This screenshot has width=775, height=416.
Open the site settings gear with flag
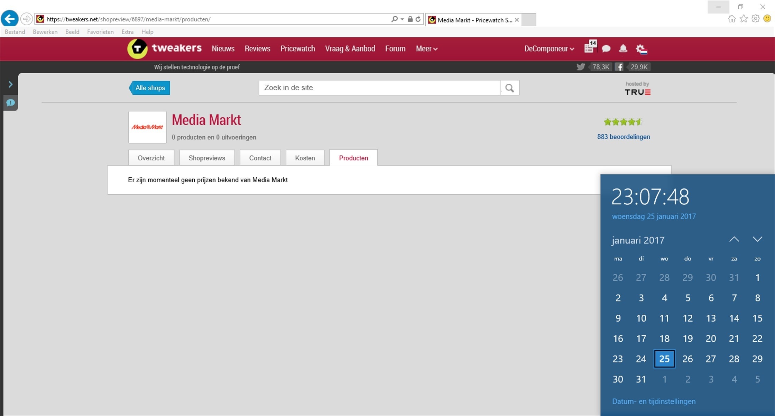click(x=642, y=49)
